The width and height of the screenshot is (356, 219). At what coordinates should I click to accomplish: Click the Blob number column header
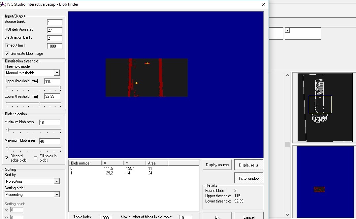(85, 163)
